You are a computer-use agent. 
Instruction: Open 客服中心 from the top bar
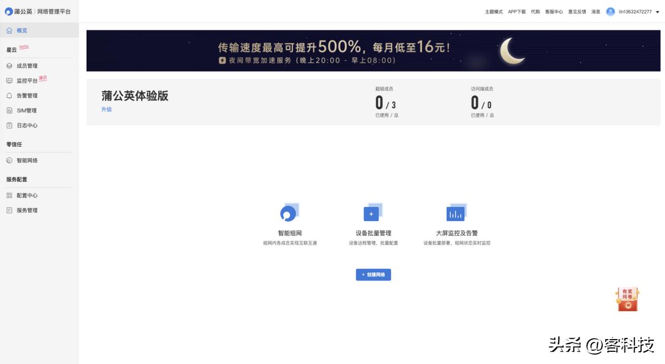point(554,12)
